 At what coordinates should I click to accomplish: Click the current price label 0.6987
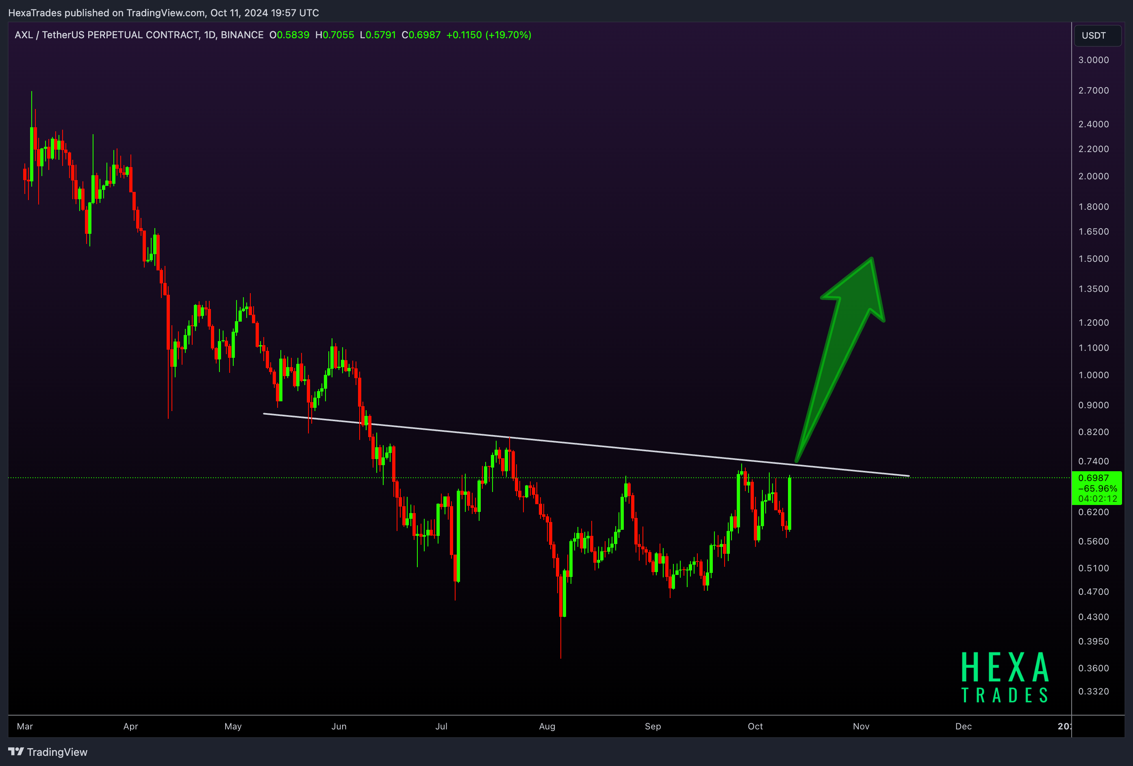coord(1093,478)
